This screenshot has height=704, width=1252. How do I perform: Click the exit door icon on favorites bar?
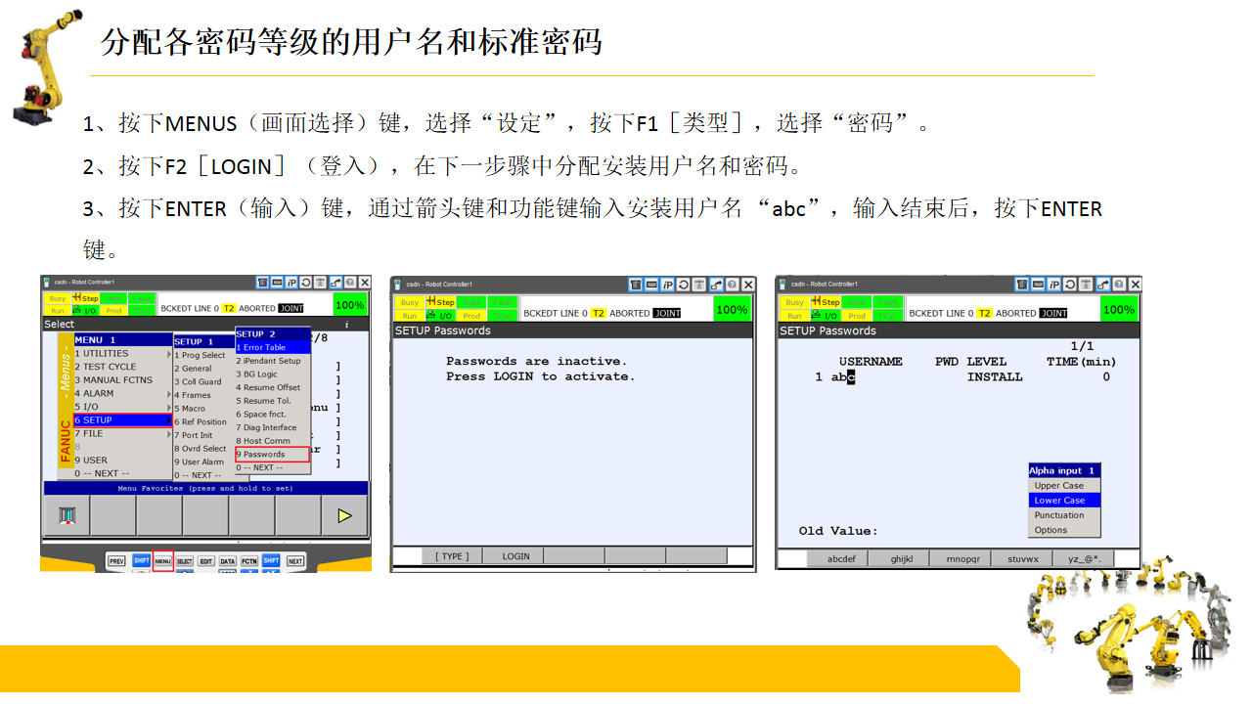click(x=67, y=515)
